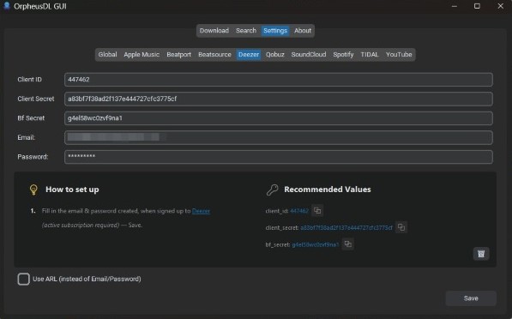
Task: Click the OrpheusDL app icon in title bar
Action: 7,6
